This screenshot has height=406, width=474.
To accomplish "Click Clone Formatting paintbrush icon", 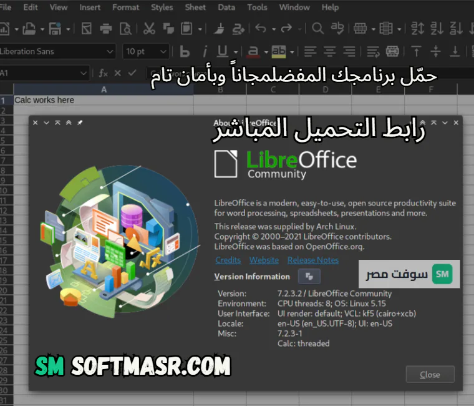I will click(219, 29).
